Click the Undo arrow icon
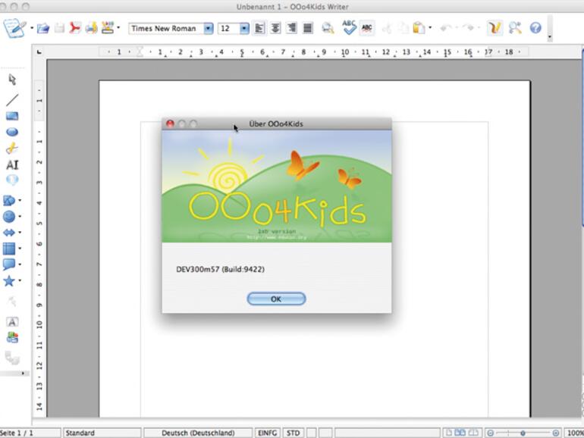 [447, 28]
